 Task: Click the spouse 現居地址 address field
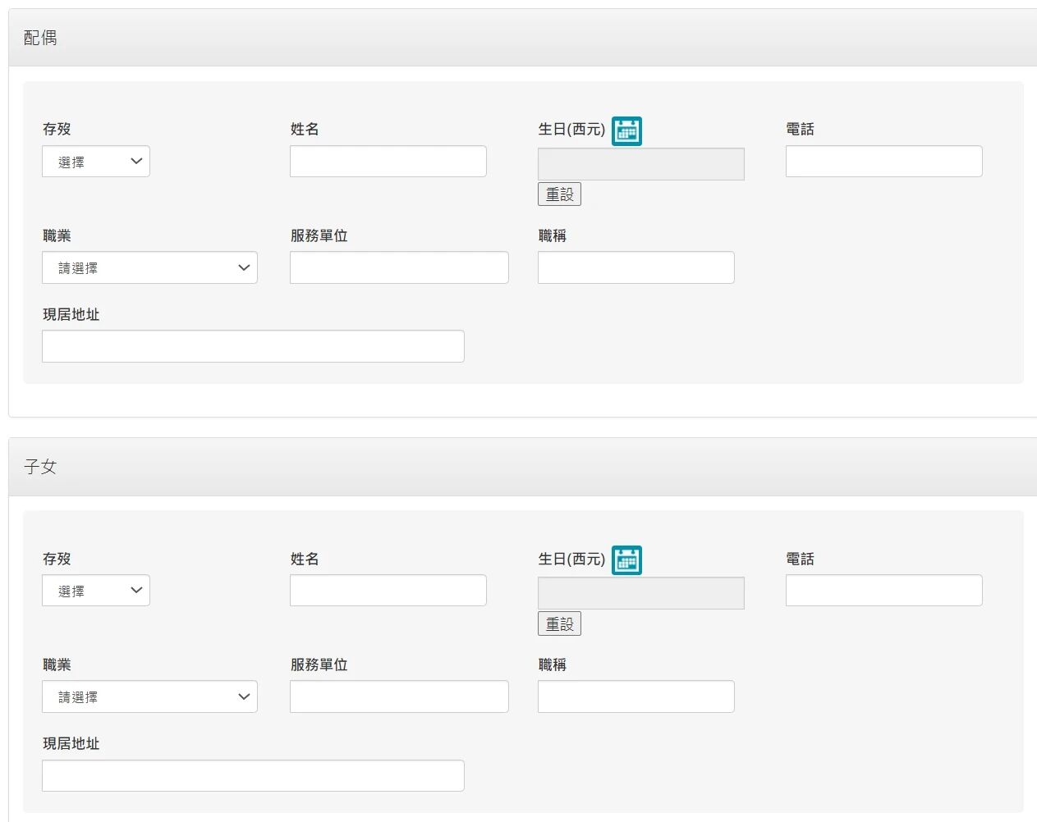[253, 346]
